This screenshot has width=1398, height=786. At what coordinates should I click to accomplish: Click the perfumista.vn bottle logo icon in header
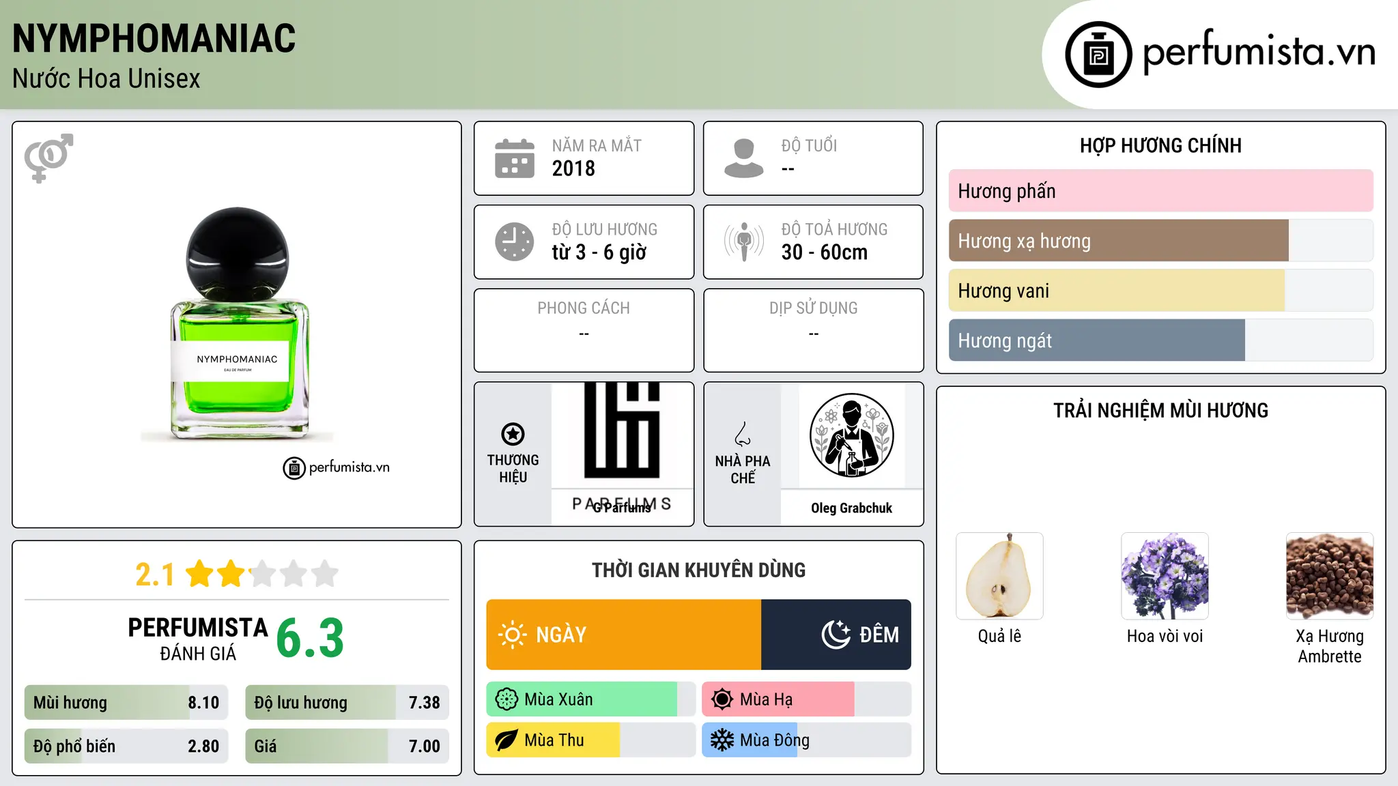click(x=1098, y=55)
